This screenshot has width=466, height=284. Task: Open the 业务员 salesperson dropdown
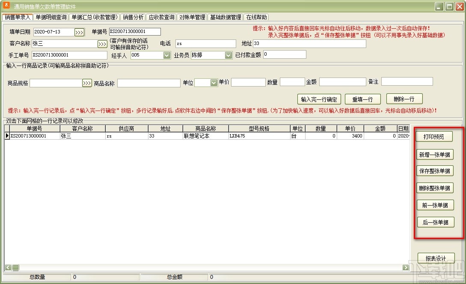point(228,55)
